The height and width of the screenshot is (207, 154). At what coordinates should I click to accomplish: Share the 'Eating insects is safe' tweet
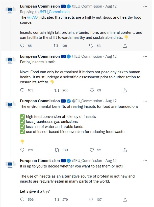tap(125, 90)
